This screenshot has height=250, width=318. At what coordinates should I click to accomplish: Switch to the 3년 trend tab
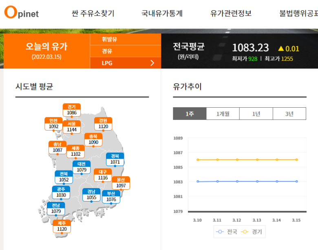tap(289, 114)
